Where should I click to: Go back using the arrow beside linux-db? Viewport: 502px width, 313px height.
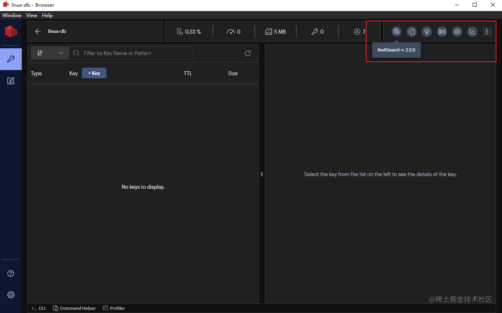coord(38,32)
